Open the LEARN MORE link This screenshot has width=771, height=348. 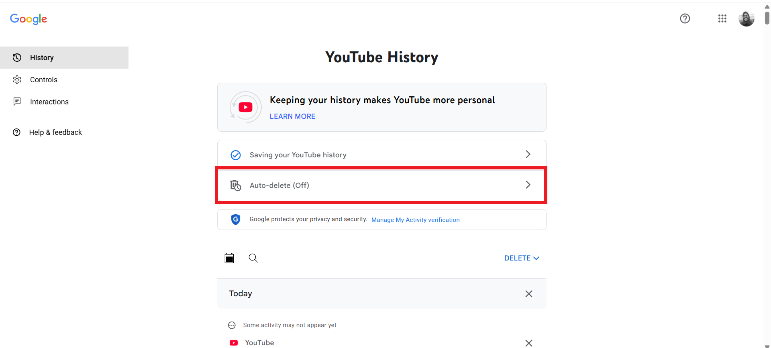click(292, 116)
